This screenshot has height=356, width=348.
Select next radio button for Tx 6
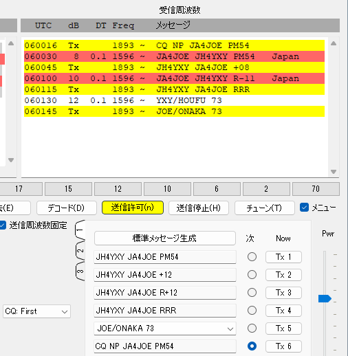pos(252,346)
